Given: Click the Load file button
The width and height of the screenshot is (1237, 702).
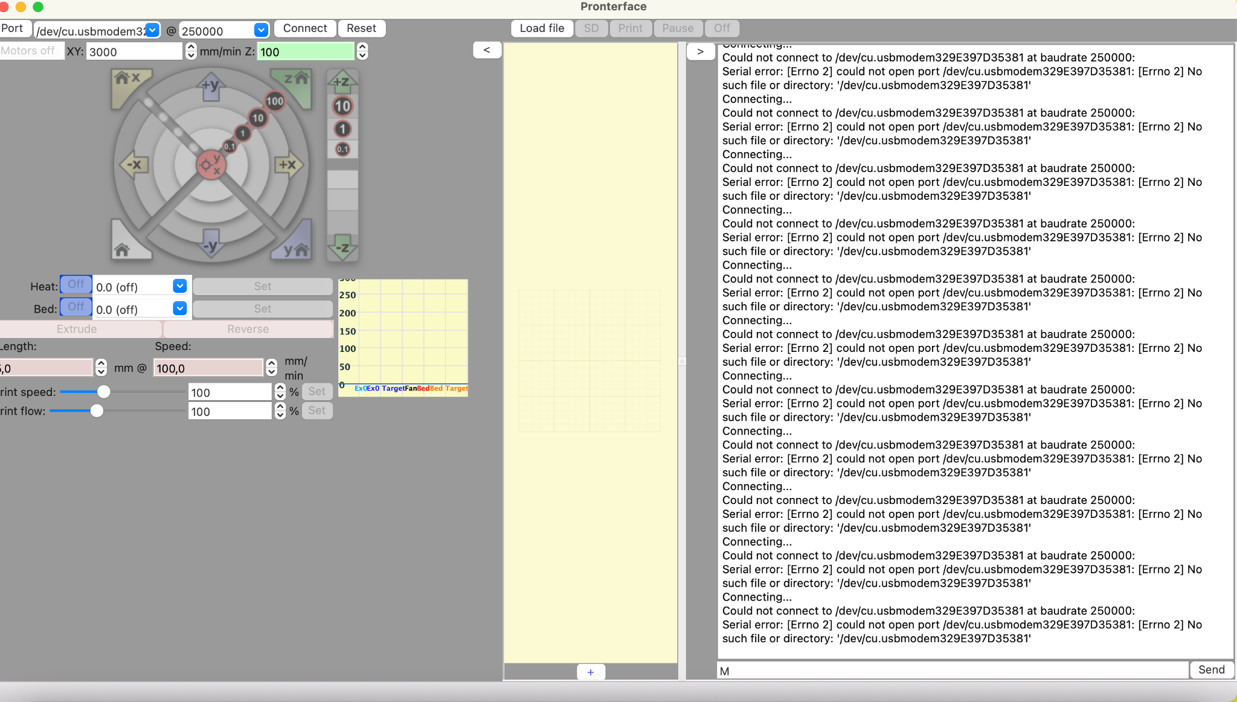Looking at the screenshot, I should [542, 28].
